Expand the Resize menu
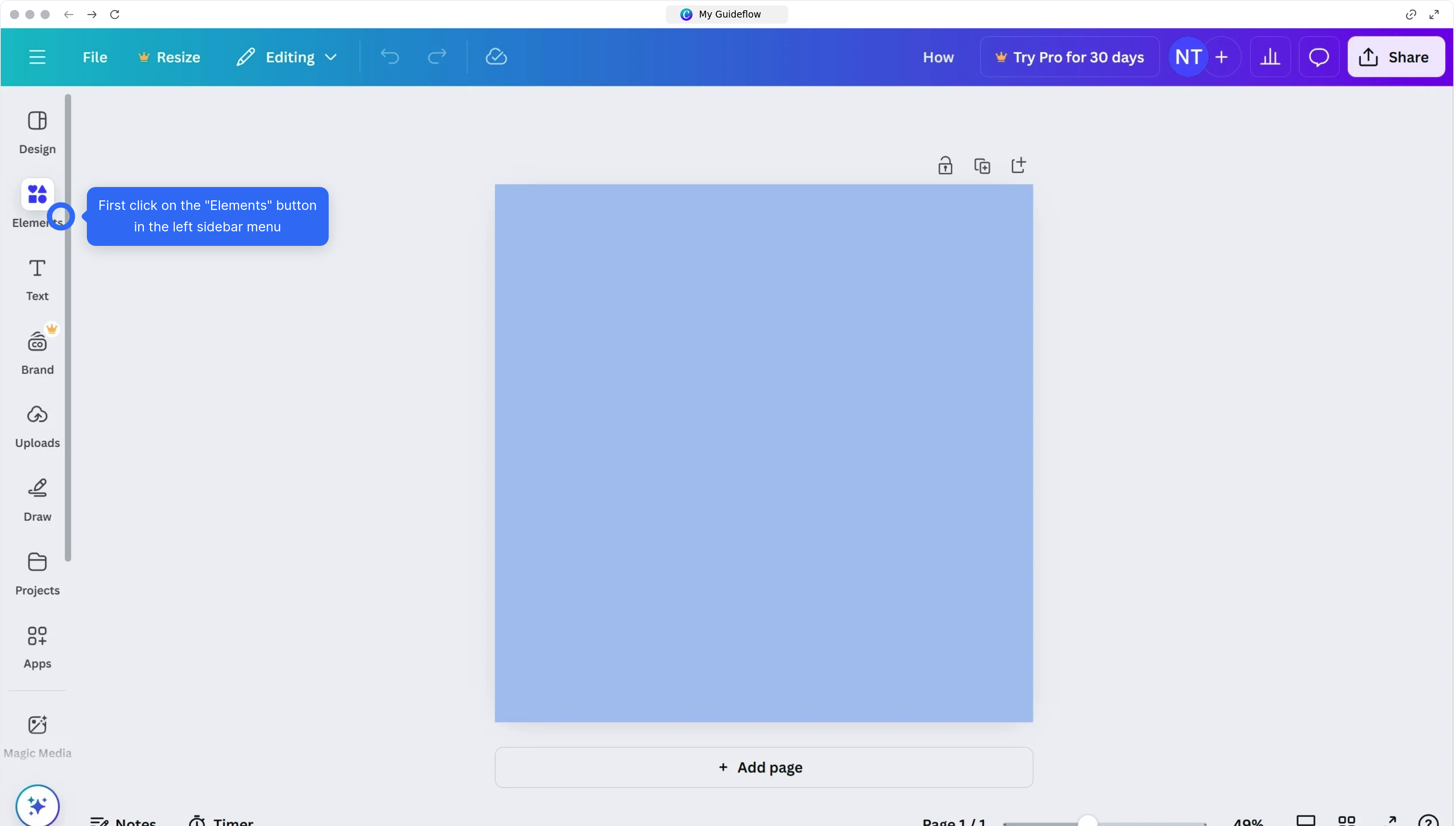1454x826 pixels. click(x=169, y=57)
